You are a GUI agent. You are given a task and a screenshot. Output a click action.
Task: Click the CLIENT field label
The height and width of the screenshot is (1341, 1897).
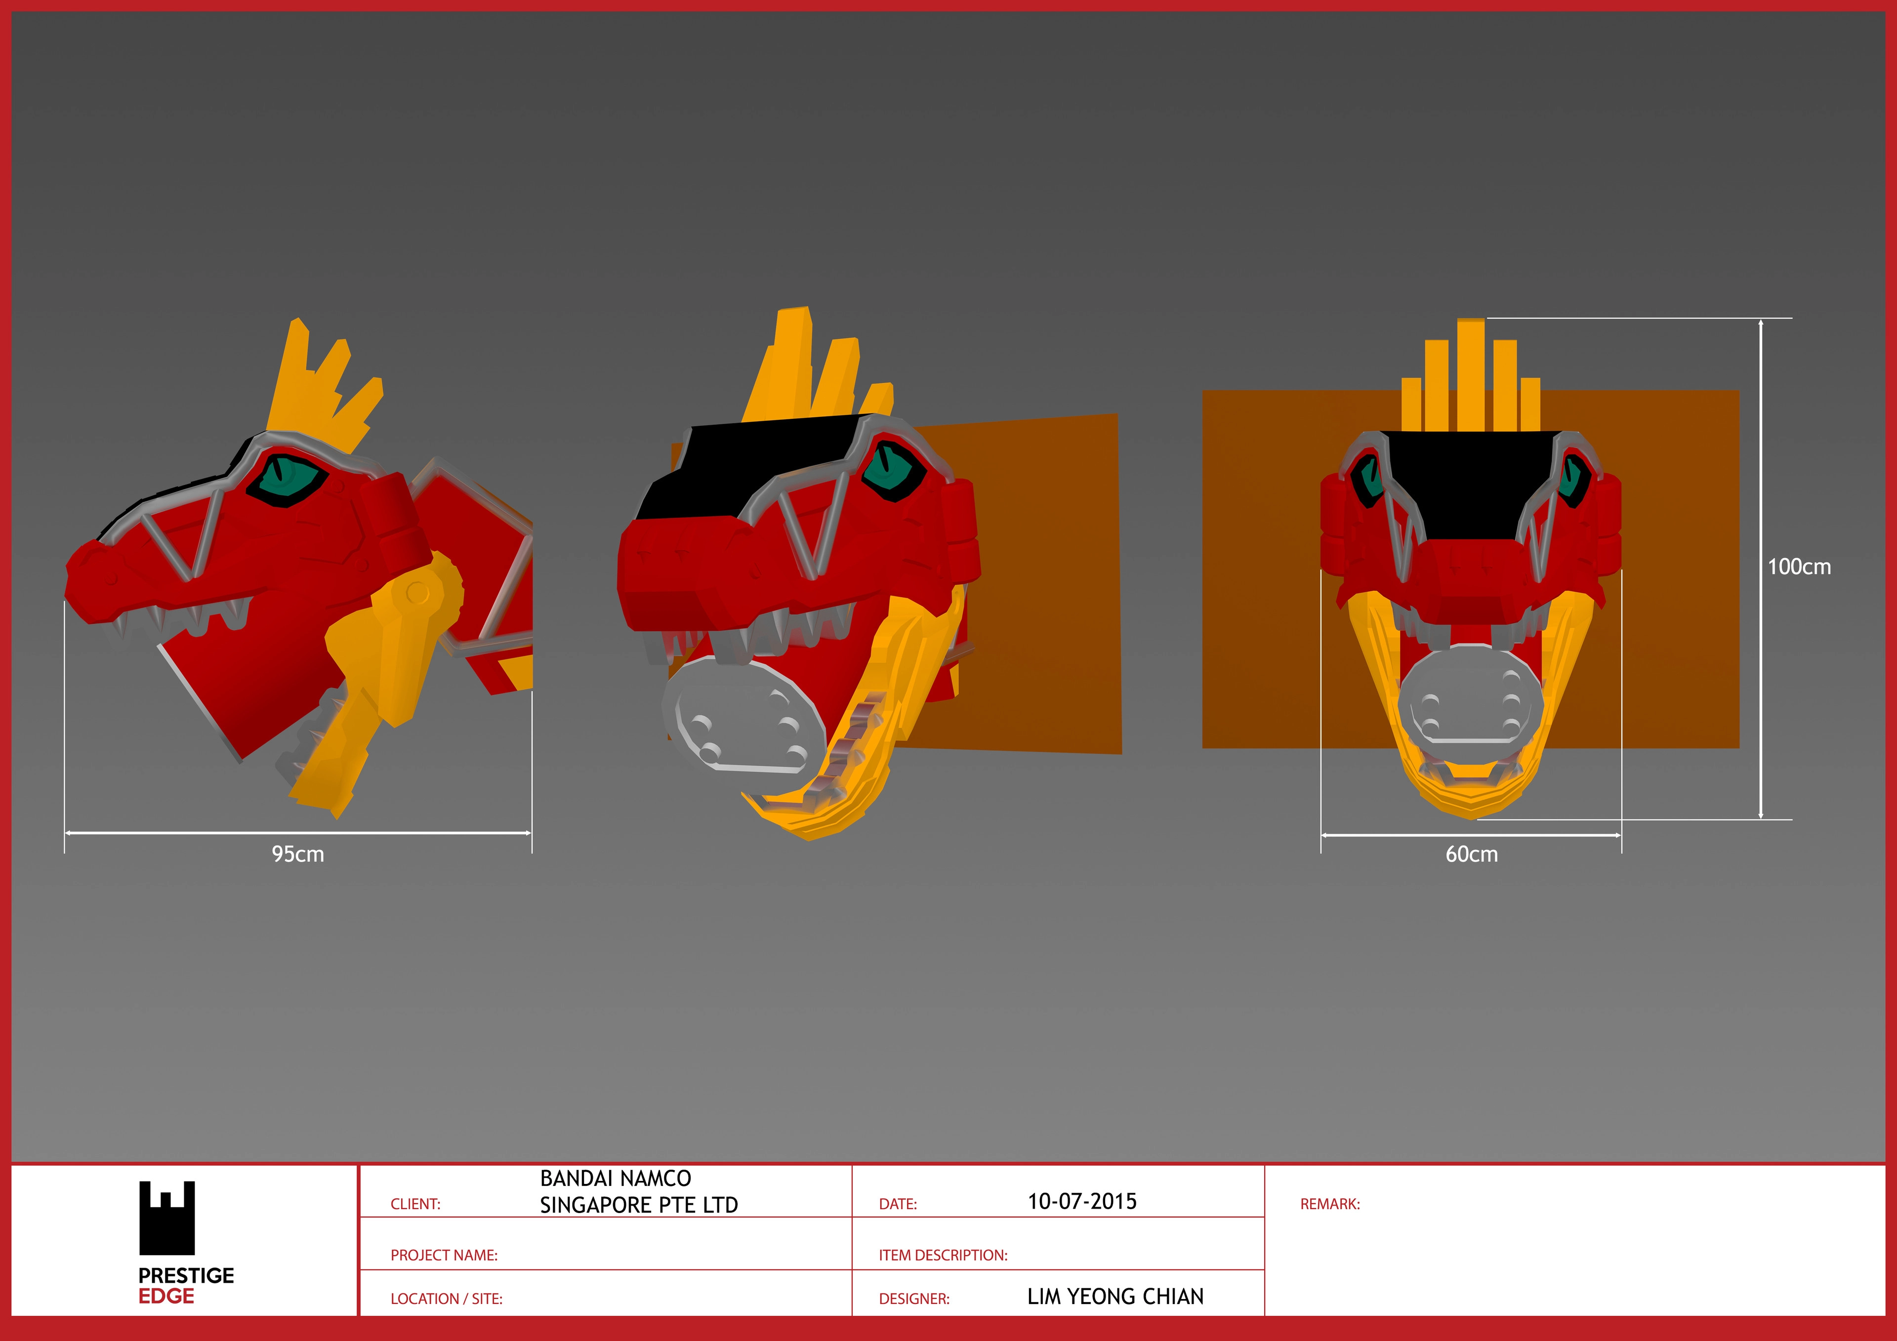click(x=415, y=1204)
